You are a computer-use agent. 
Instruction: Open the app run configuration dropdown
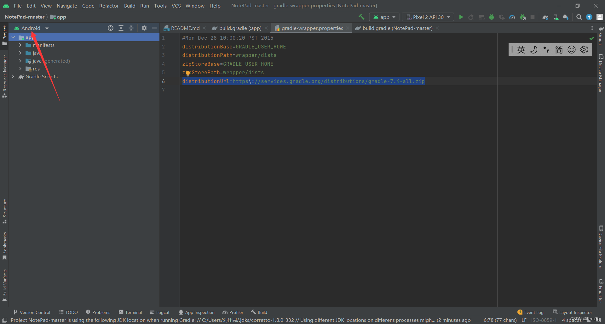click(x=384, y=17)
